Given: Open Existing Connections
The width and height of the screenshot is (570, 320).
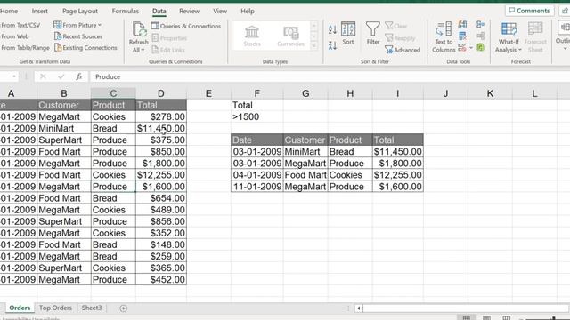Looking at the screenshot, I should [85, 47].
